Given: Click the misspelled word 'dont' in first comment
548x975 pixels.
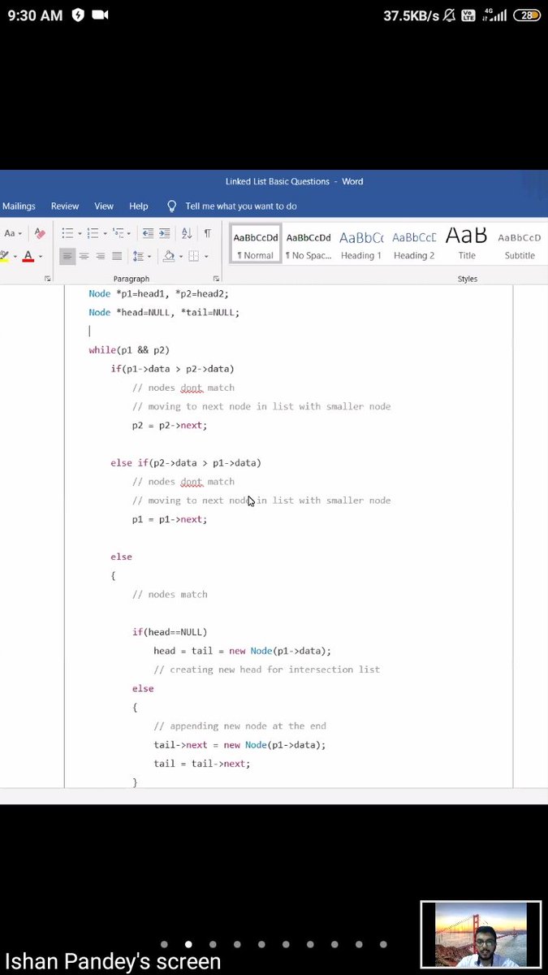Looking at the screenshot, I should (191, 388).
